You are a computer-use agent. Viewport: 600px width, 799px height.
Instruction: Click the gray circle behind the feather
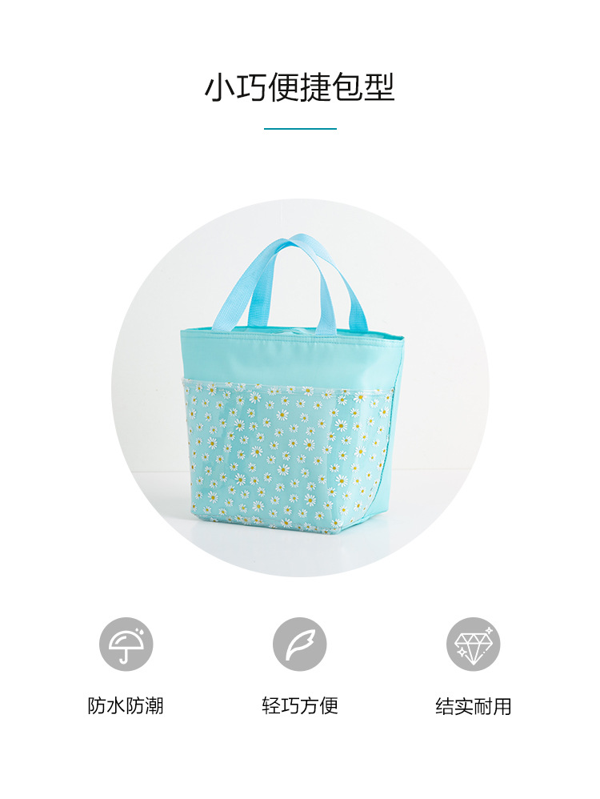tap(299, 644)
